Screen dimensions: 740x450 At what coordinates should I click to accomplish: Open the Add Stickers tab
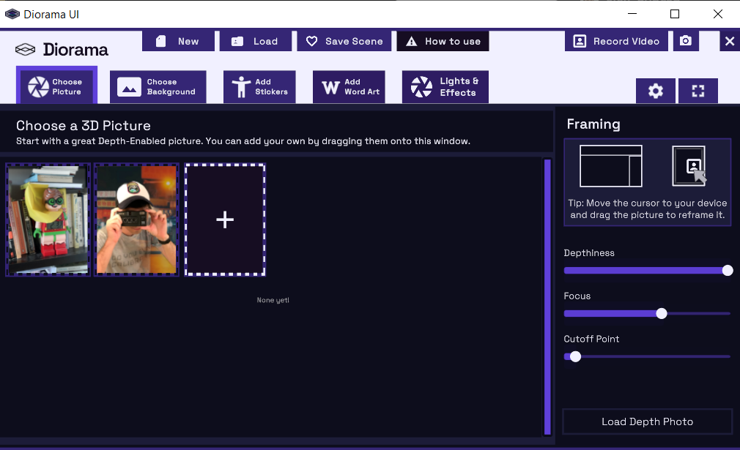tap(259, 87)
